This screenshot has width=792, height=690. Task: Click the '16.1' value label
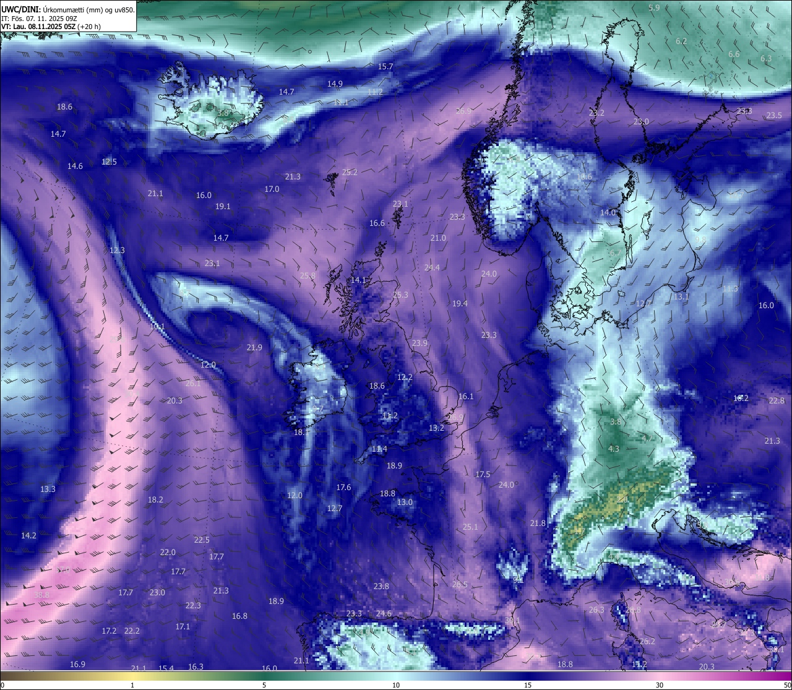coord(466,396)
